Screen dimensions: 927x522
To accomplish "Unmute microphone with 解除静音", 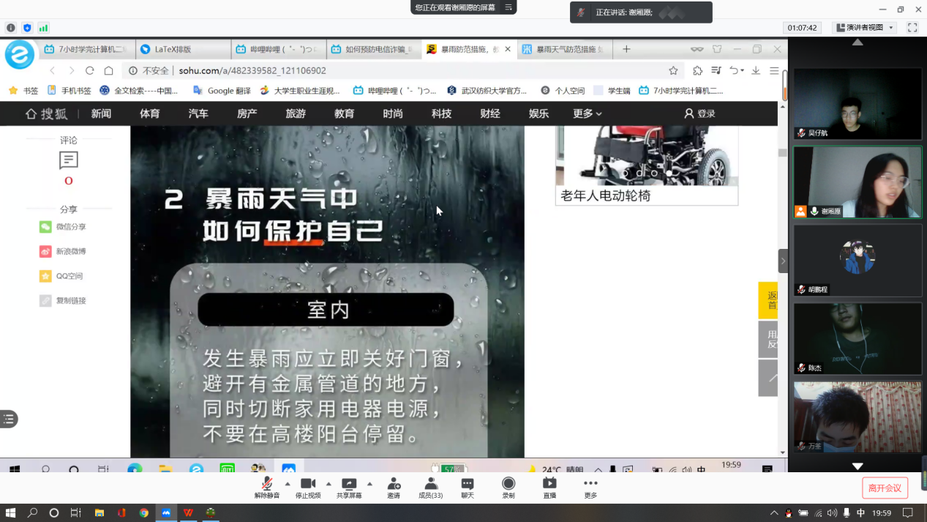I will (x=267, y=484).
